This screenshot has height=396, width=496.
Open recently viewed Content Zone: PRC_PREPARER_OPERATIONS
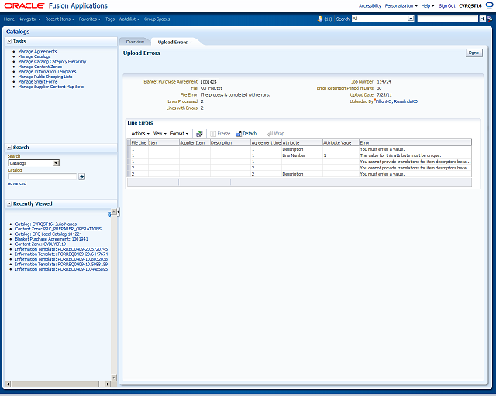click(x=58, y=229)
